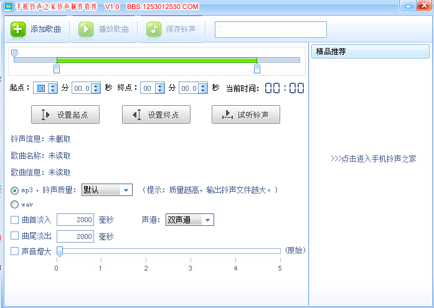The width and height of the screenshot is (434, 308).
Task: Click the 铃声信息: 未截取 text
Action: [x=40, y=139]
